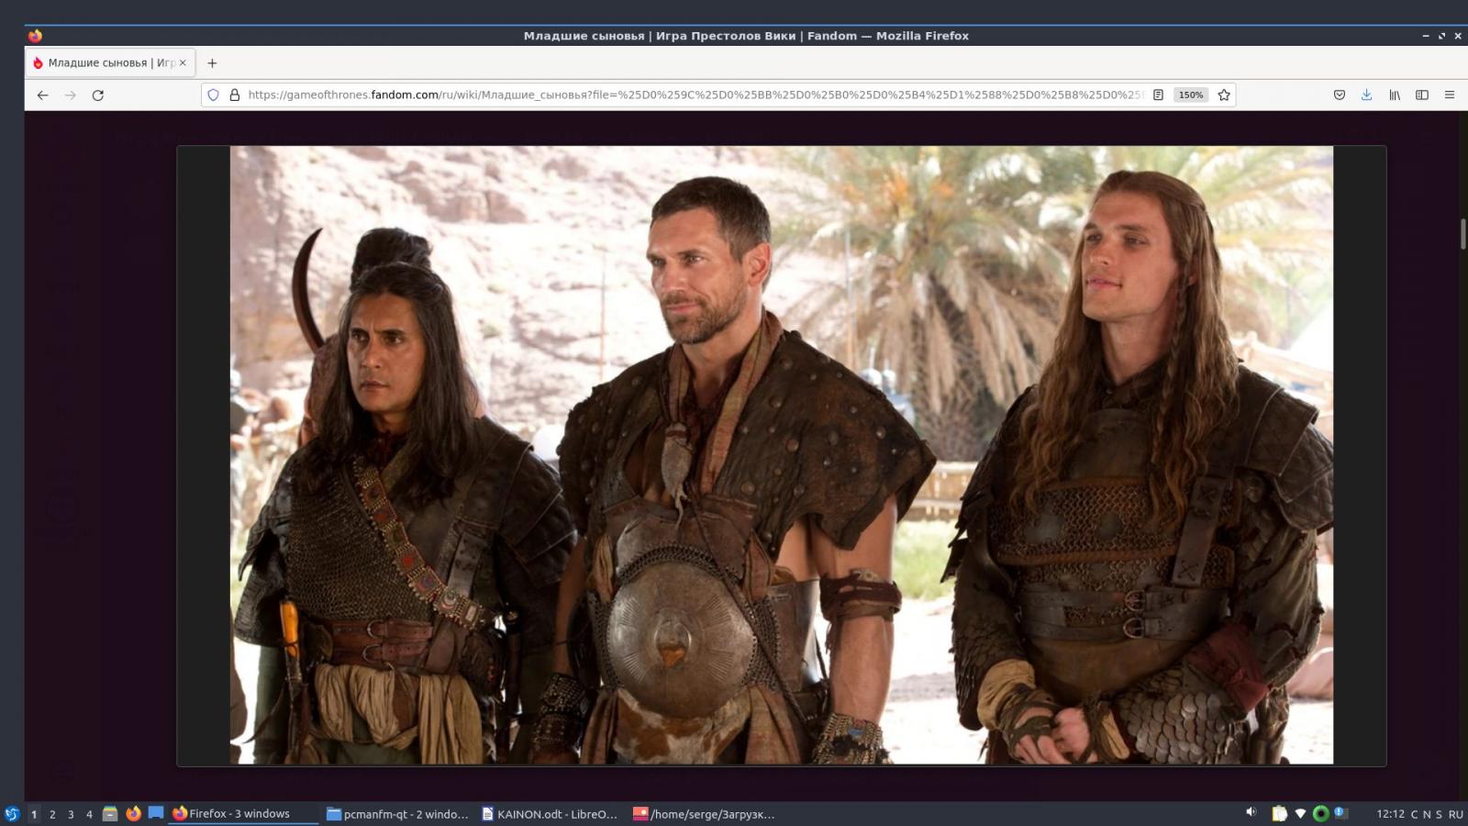Reload the current Fandom page

click(97, 95)
